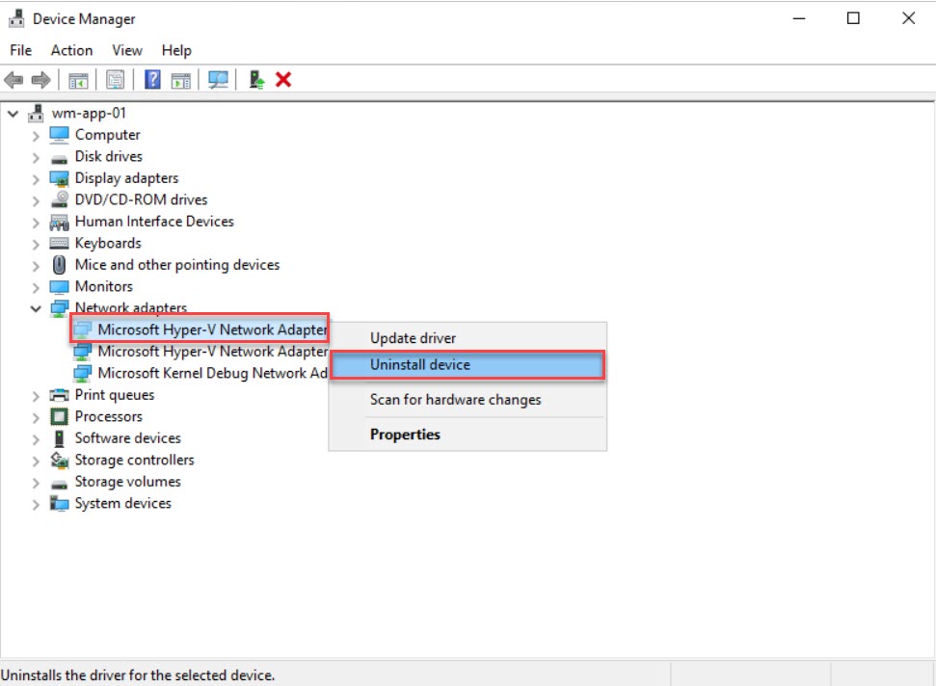Open the Action menu

point(71,50)
